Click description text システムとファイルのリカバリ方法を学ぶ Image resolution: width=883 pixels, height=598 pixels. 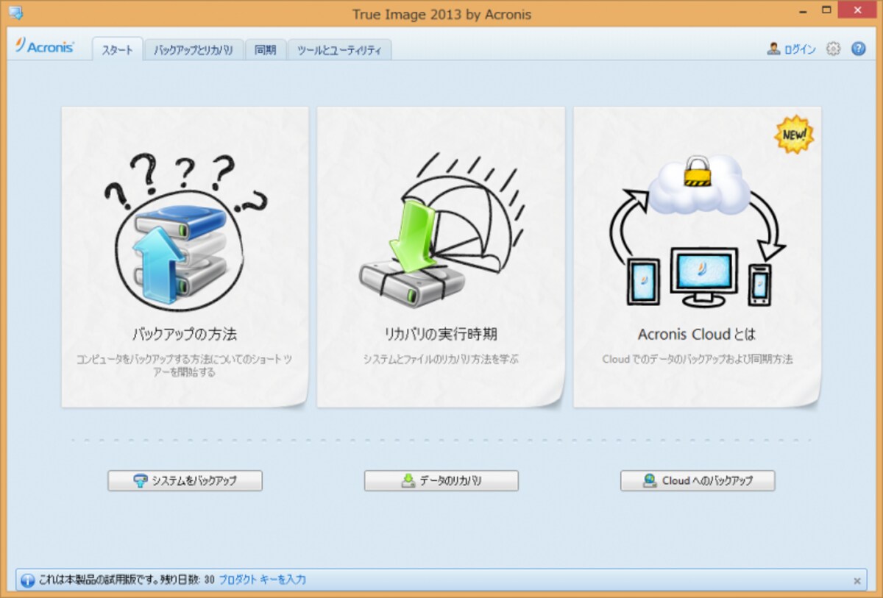pyautogui.click(x=441, y=360)
